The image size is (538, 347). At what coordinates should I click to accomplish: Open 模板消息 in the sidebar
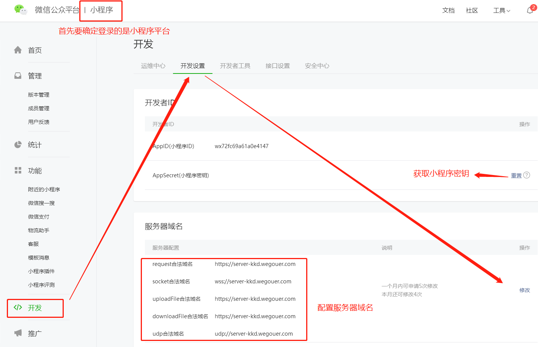[39, 258]
